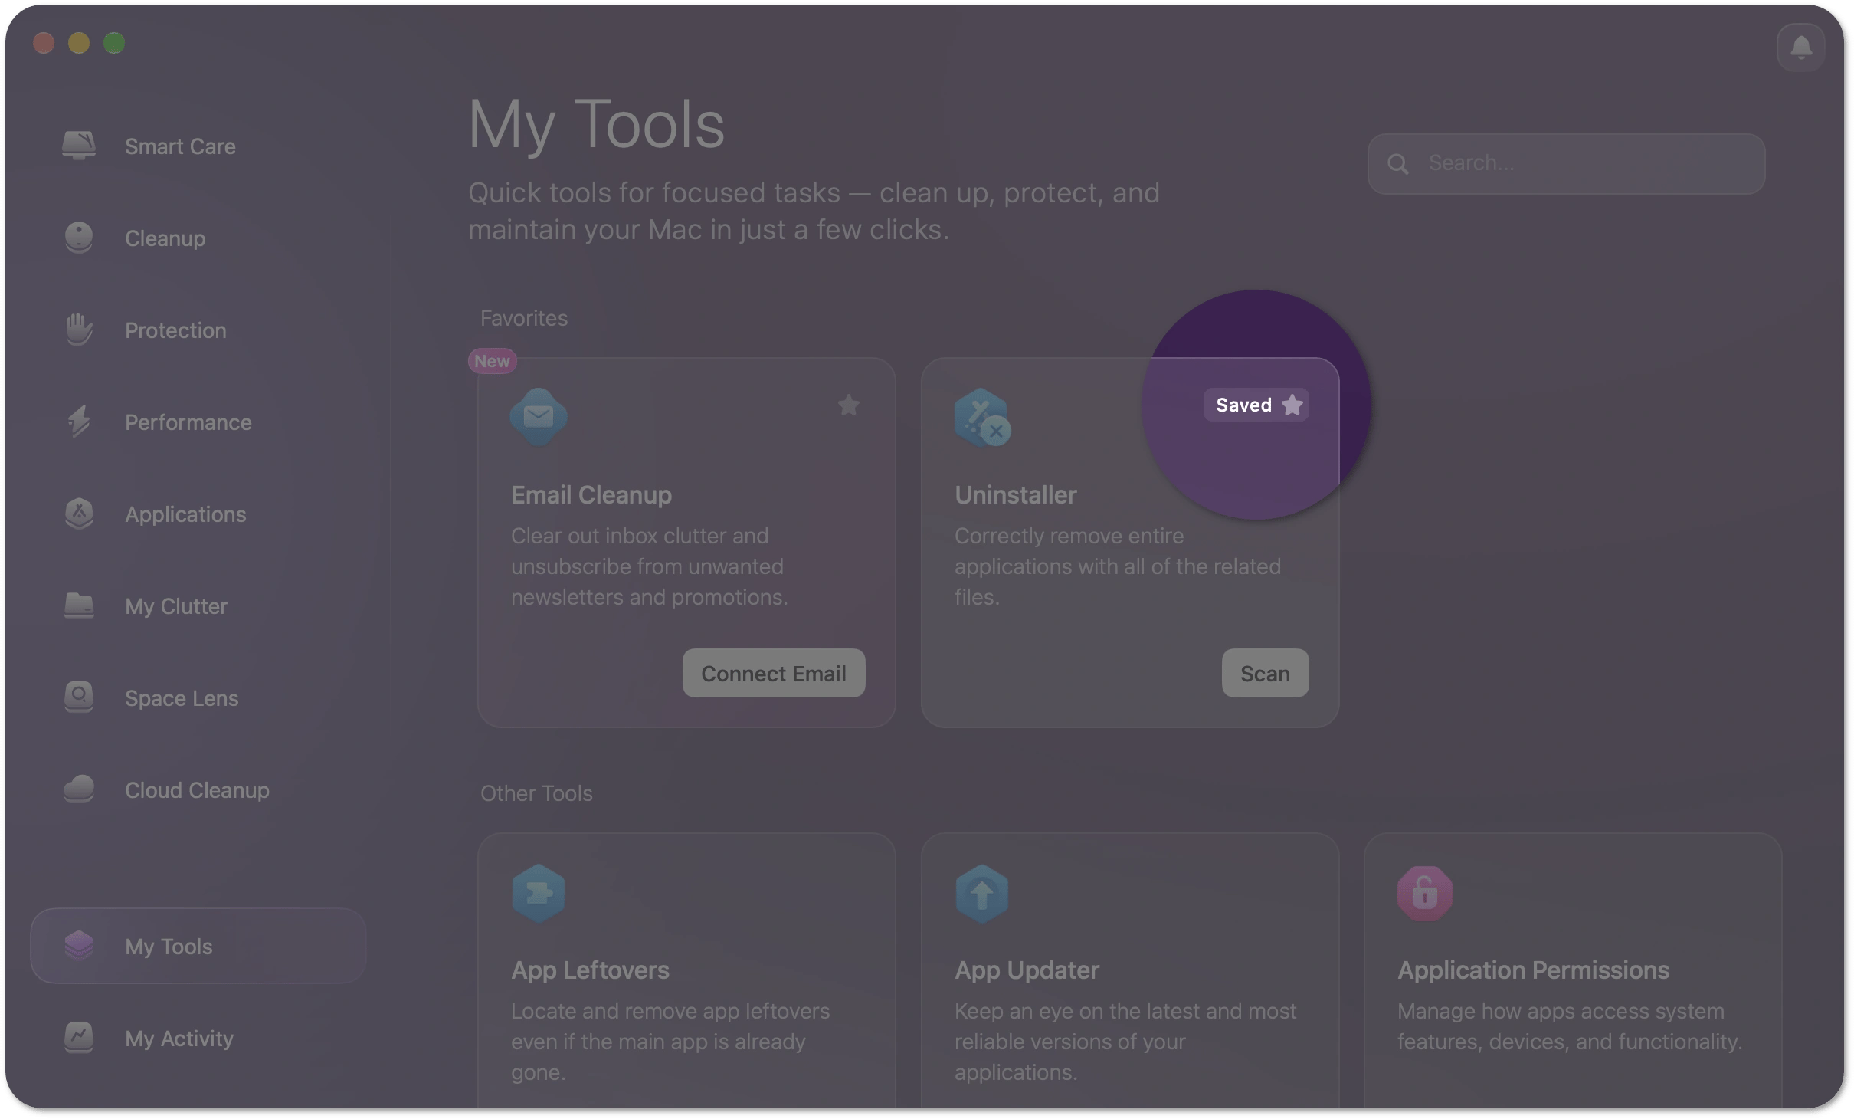Click the My Tools stack icon
Screen dimensions: 1854x1119
(x=79, y=946)
